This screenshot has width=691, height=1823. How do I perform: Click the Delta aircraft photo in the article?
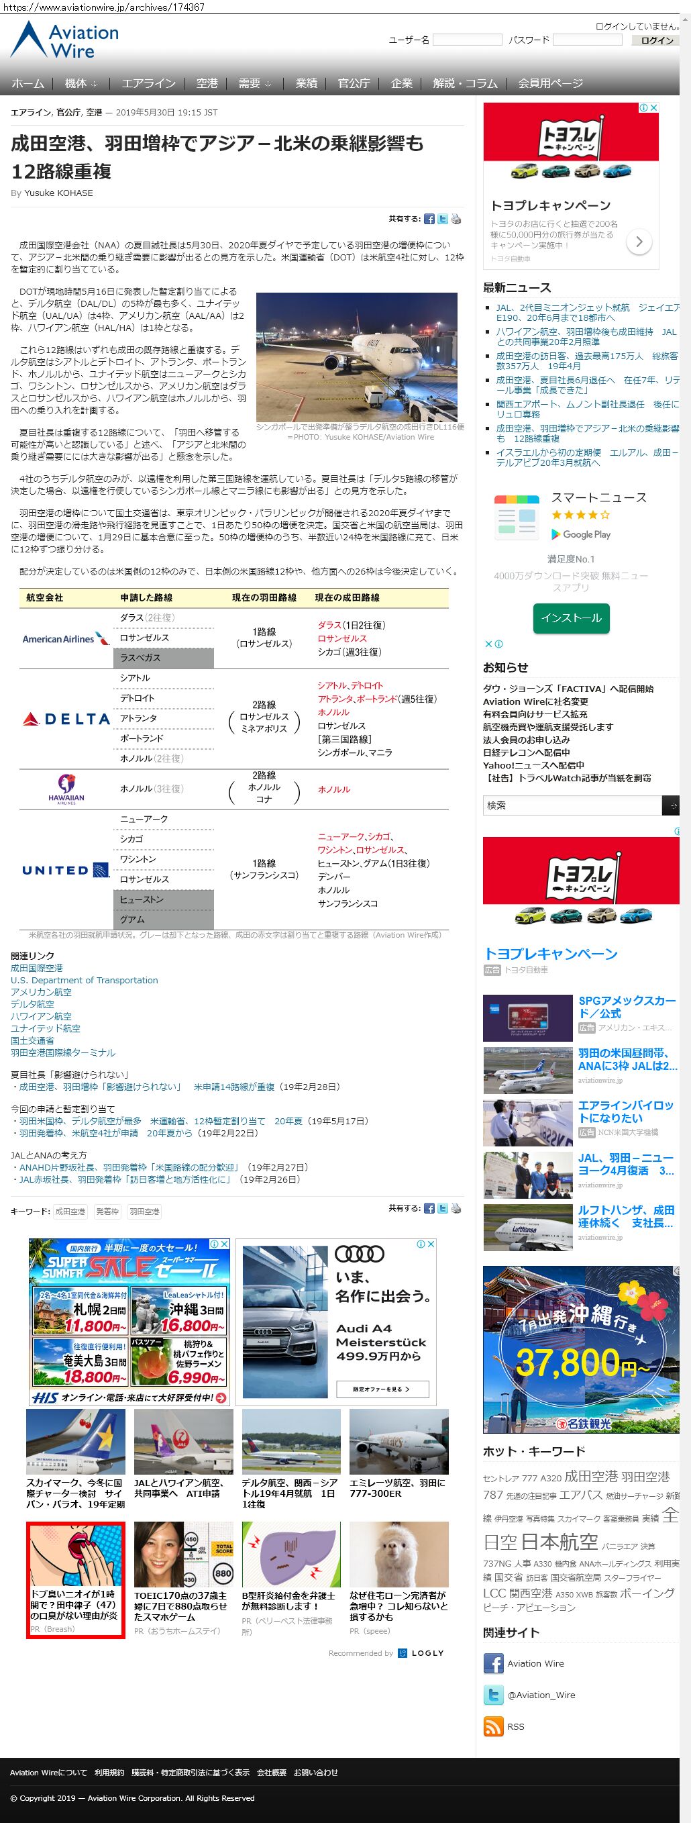[356, 356]
